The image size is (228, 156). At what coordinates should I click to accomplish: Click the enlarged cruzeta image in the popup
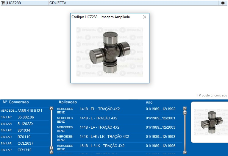(x=110, y=52)
